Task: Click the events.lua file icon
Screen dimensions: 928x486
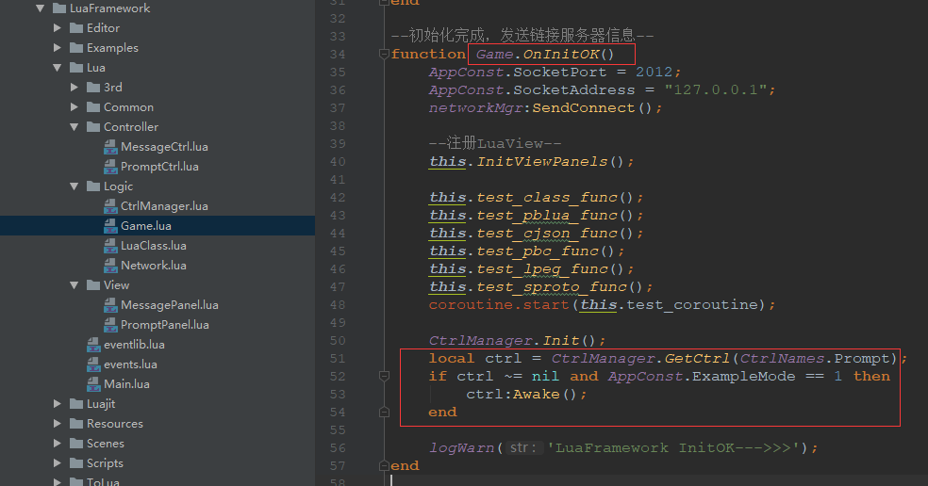Action: (93, 364)
